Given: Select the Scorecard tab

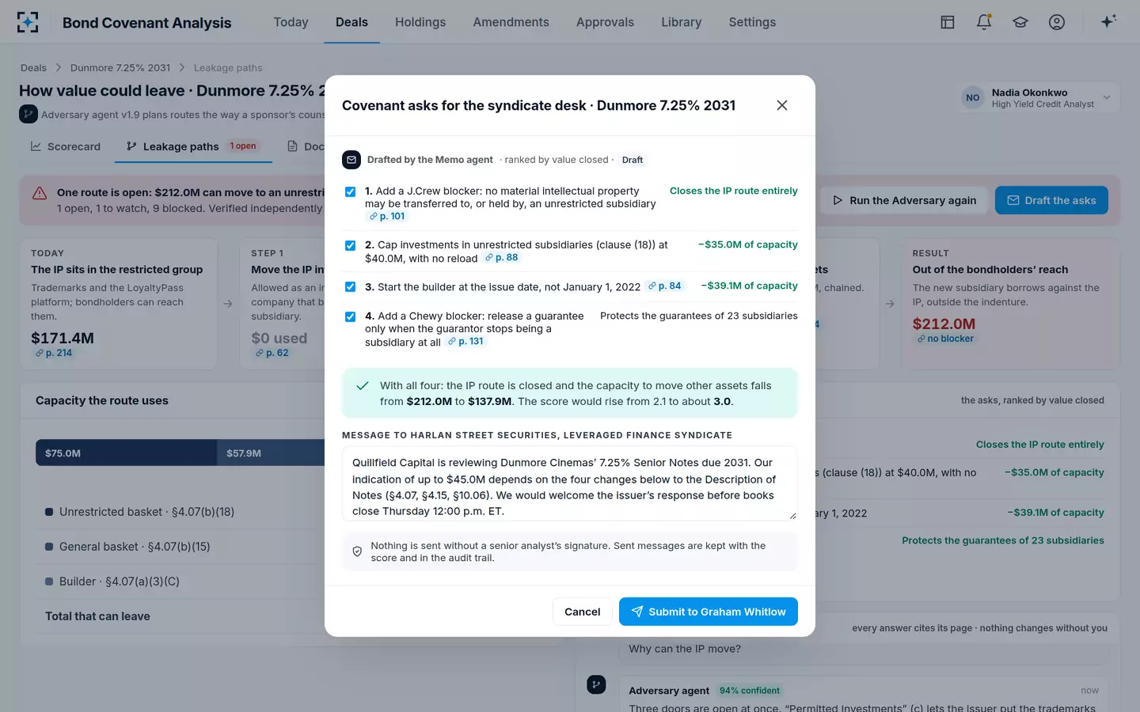Looking at the screenshot, I should pyautogui.click(x=66, y=146).
